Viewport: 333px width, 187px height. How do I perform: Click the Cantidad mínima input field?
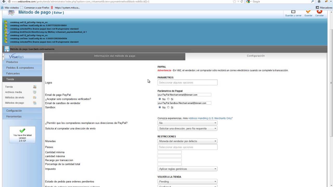click(x=169, y=152)
